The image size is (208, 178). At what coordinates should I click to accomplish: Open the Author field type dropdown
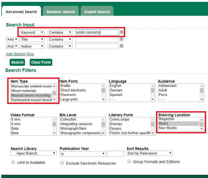[32, 47]
